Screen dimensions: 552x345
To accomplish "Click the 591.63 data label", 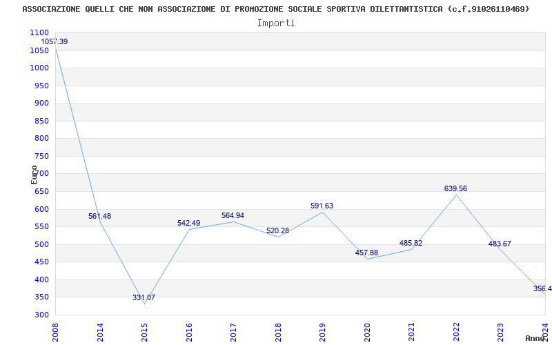I will (x=322, y=206).
